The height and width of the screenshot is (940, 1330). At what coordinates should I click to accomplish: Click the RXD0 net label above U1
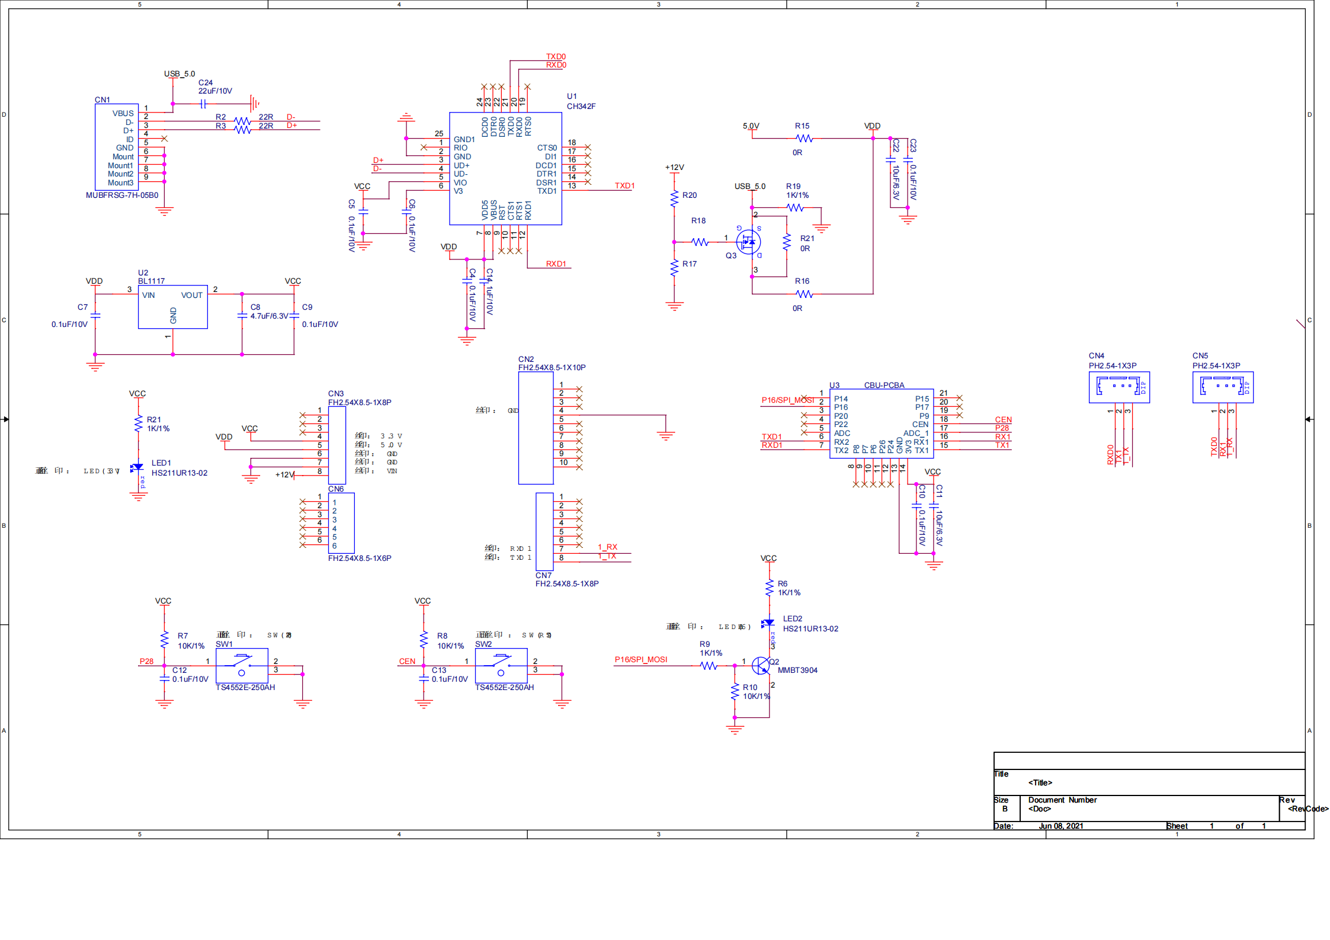[556, 65]
